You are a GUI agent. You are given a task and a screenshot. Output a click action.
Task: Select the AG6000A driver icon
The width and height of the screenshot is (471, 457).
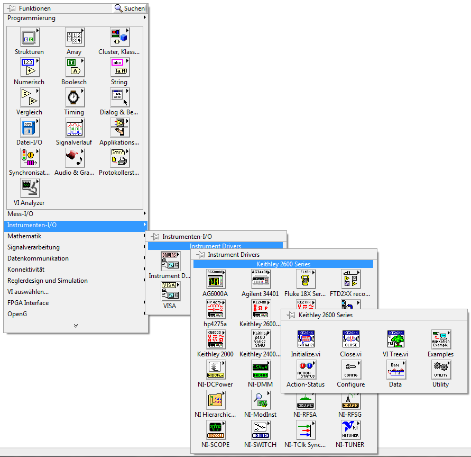coord(216,279)
